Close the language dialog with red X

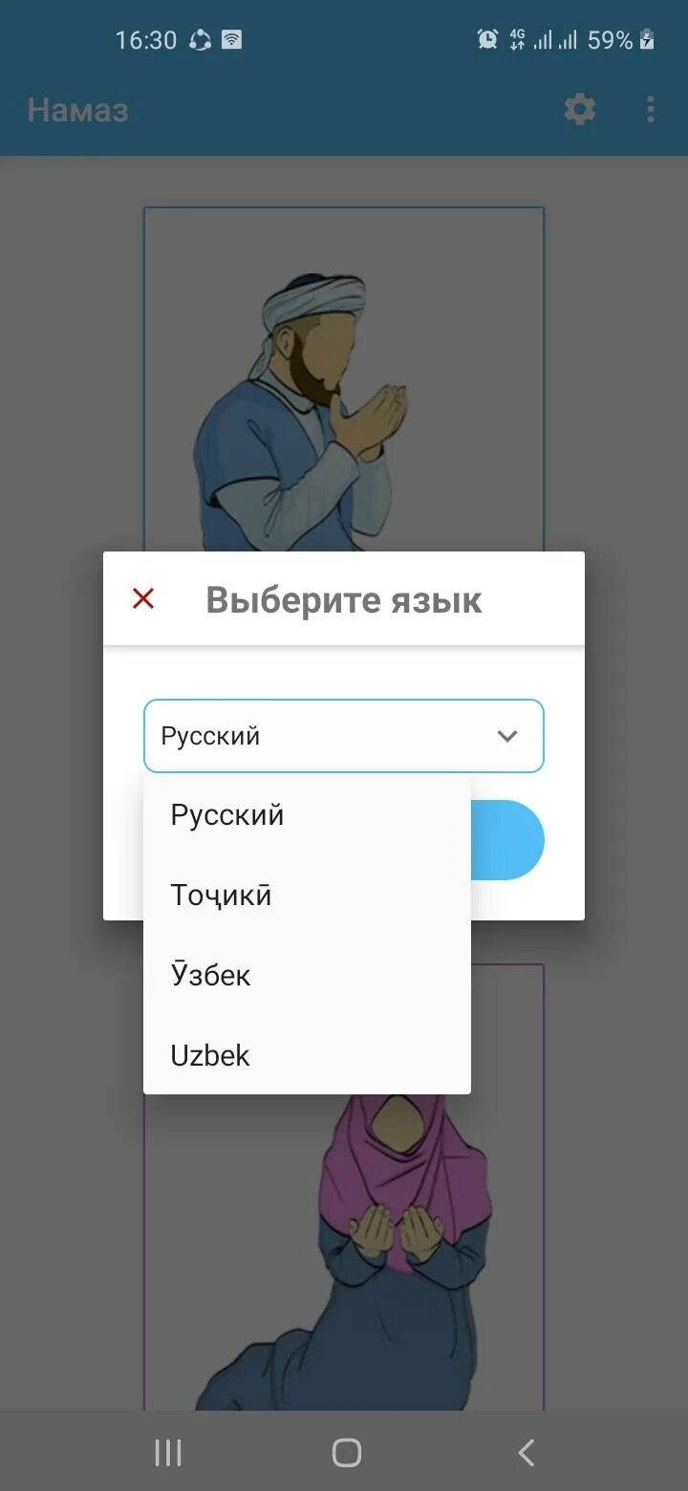143,599
